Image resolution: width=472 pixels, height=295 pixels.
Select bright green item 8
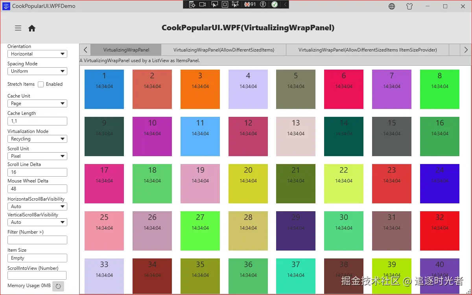(x=440, y=89)
